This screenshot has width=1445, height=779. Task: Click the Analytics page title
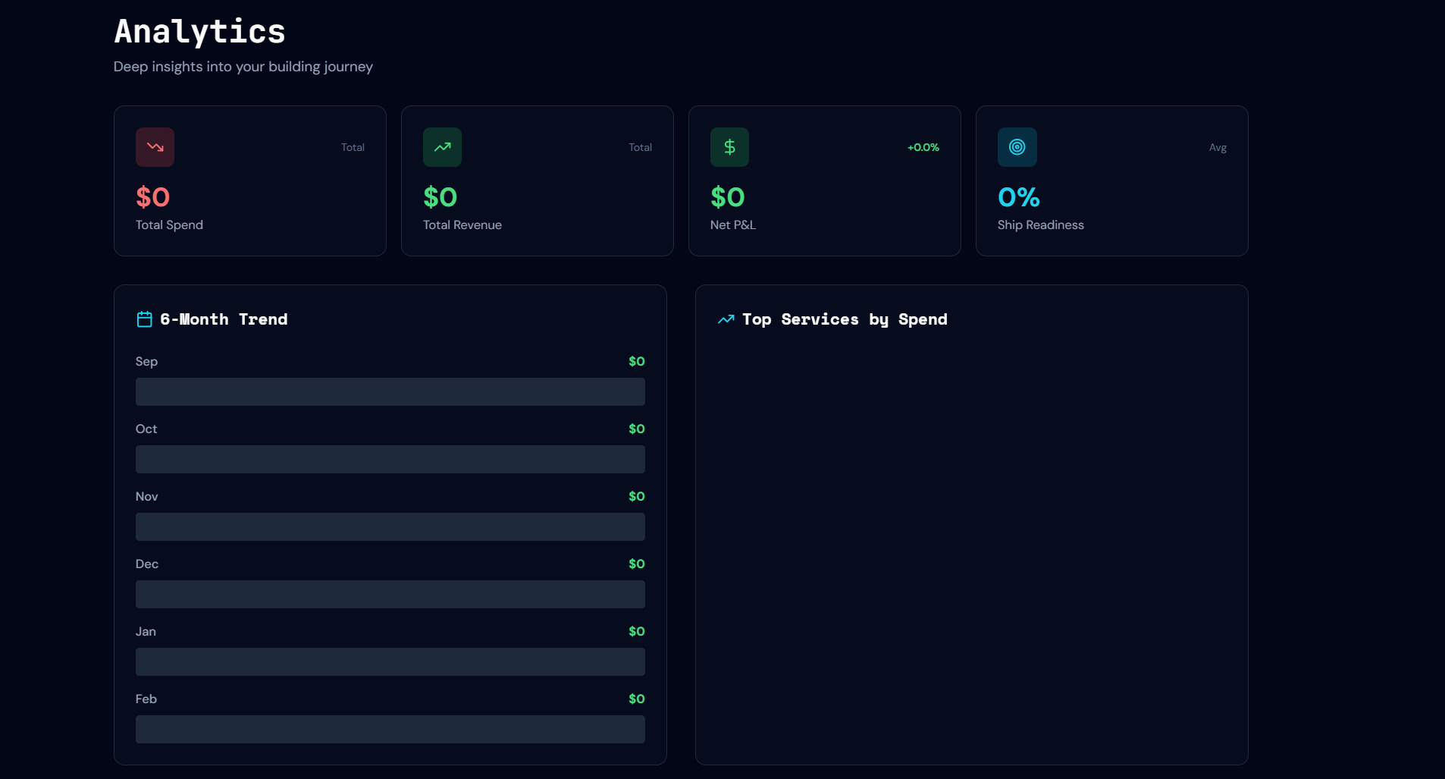[x=199, y=31]
